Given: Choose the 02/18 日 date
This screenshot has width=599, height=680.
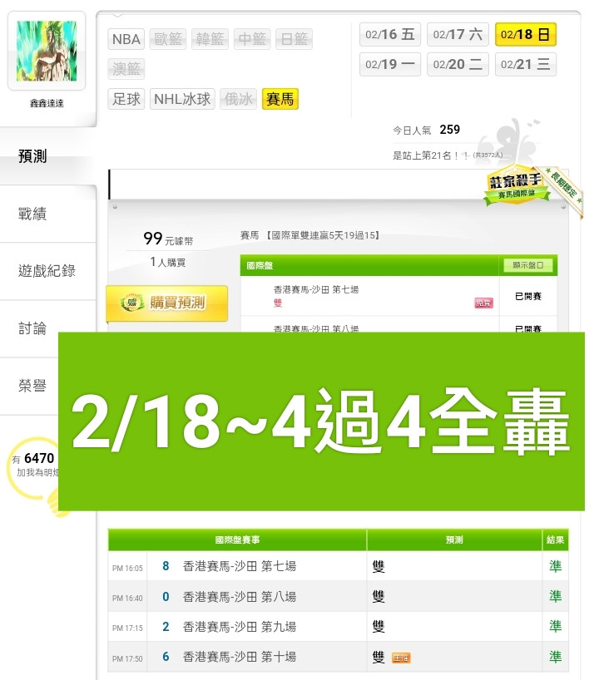Looking at the screenshot, I should (x=525, y=34).
